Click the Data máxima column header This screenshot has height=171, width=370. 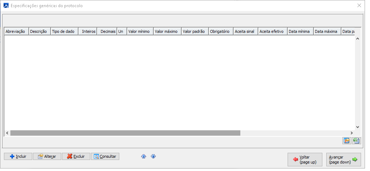[327, 31]
